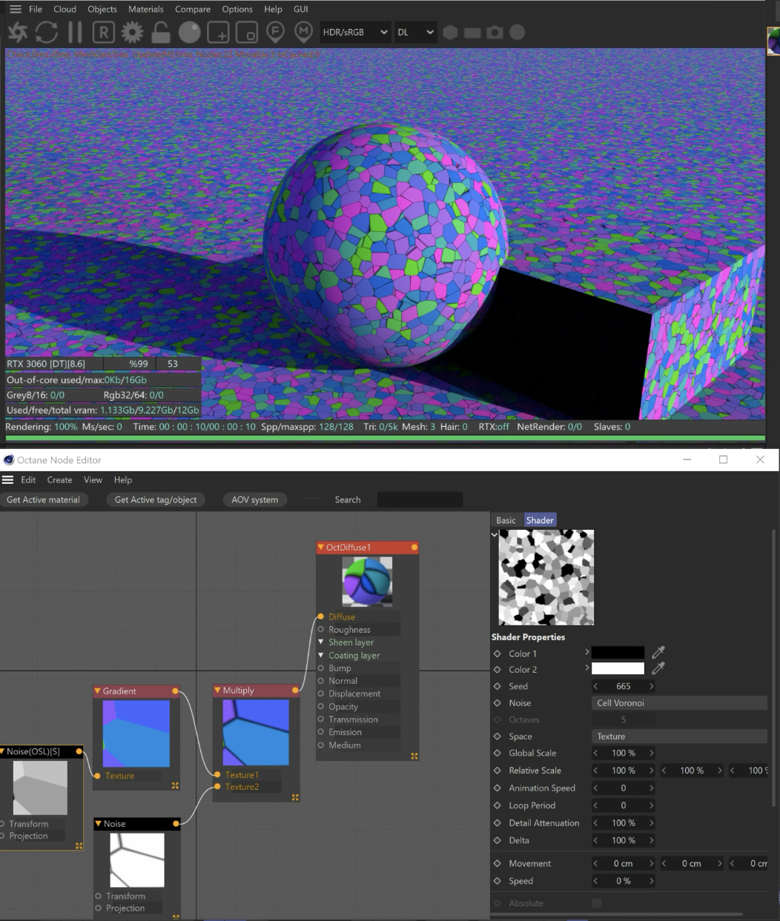Tick the Absolute checkbox
The image size is (780, 921).
pos(596,903)
